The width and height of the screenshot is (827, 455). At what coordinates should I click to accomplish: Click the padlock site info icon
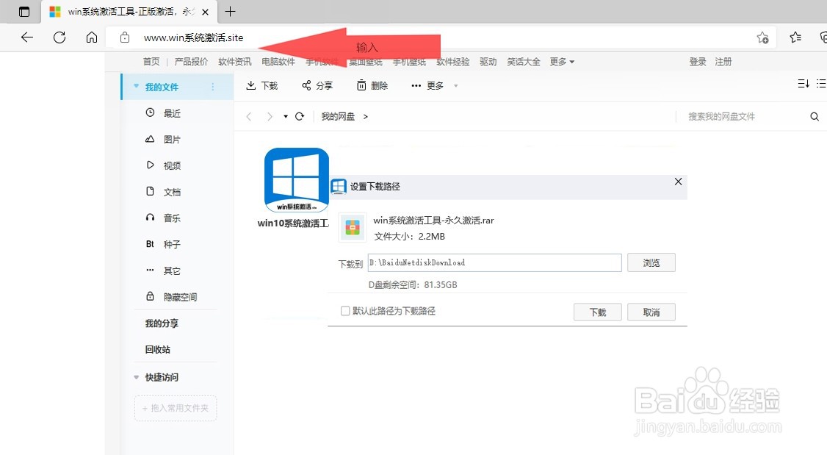coord(124,37)
